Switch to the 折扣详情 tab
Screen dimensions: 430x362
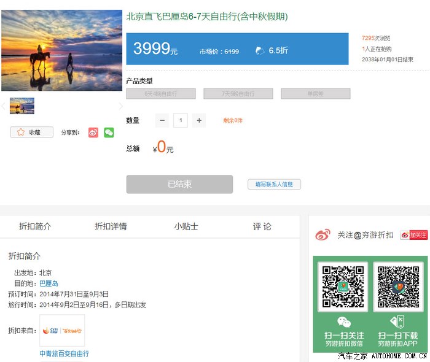[x=111, y=226]
